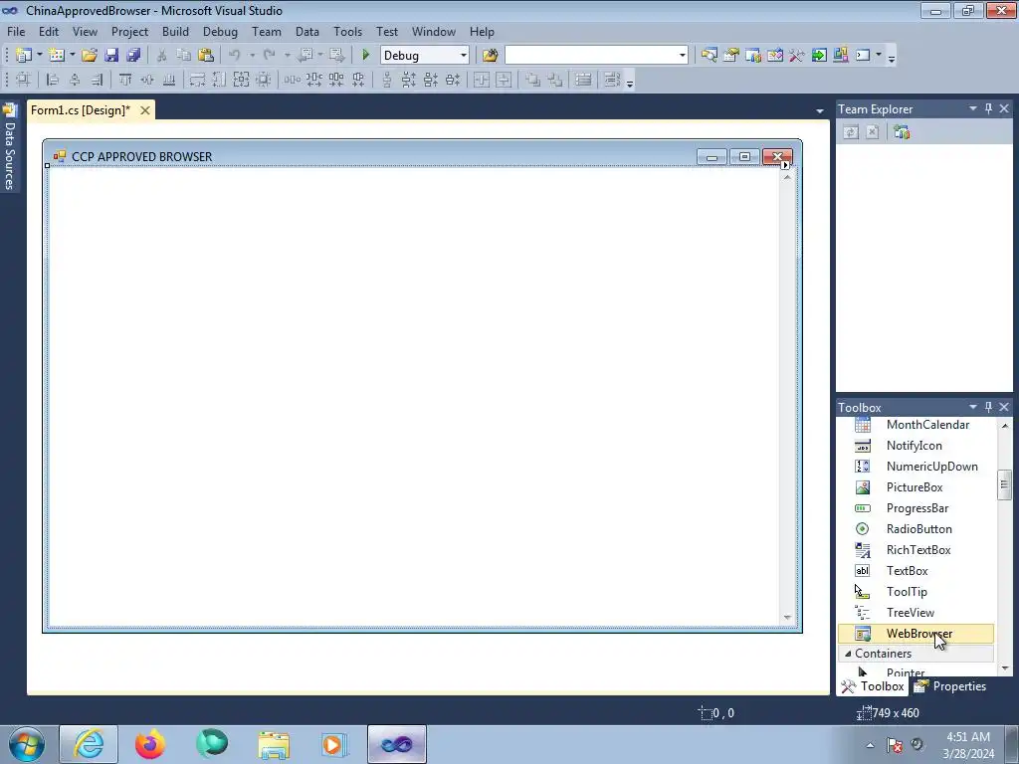1019x764 pixels.
Task: Open the Properties Window toolbar icon
Action: pos(730,56)
